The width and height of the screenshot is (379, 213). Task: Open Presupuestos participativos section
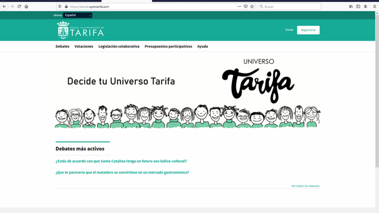coord(168,46)
